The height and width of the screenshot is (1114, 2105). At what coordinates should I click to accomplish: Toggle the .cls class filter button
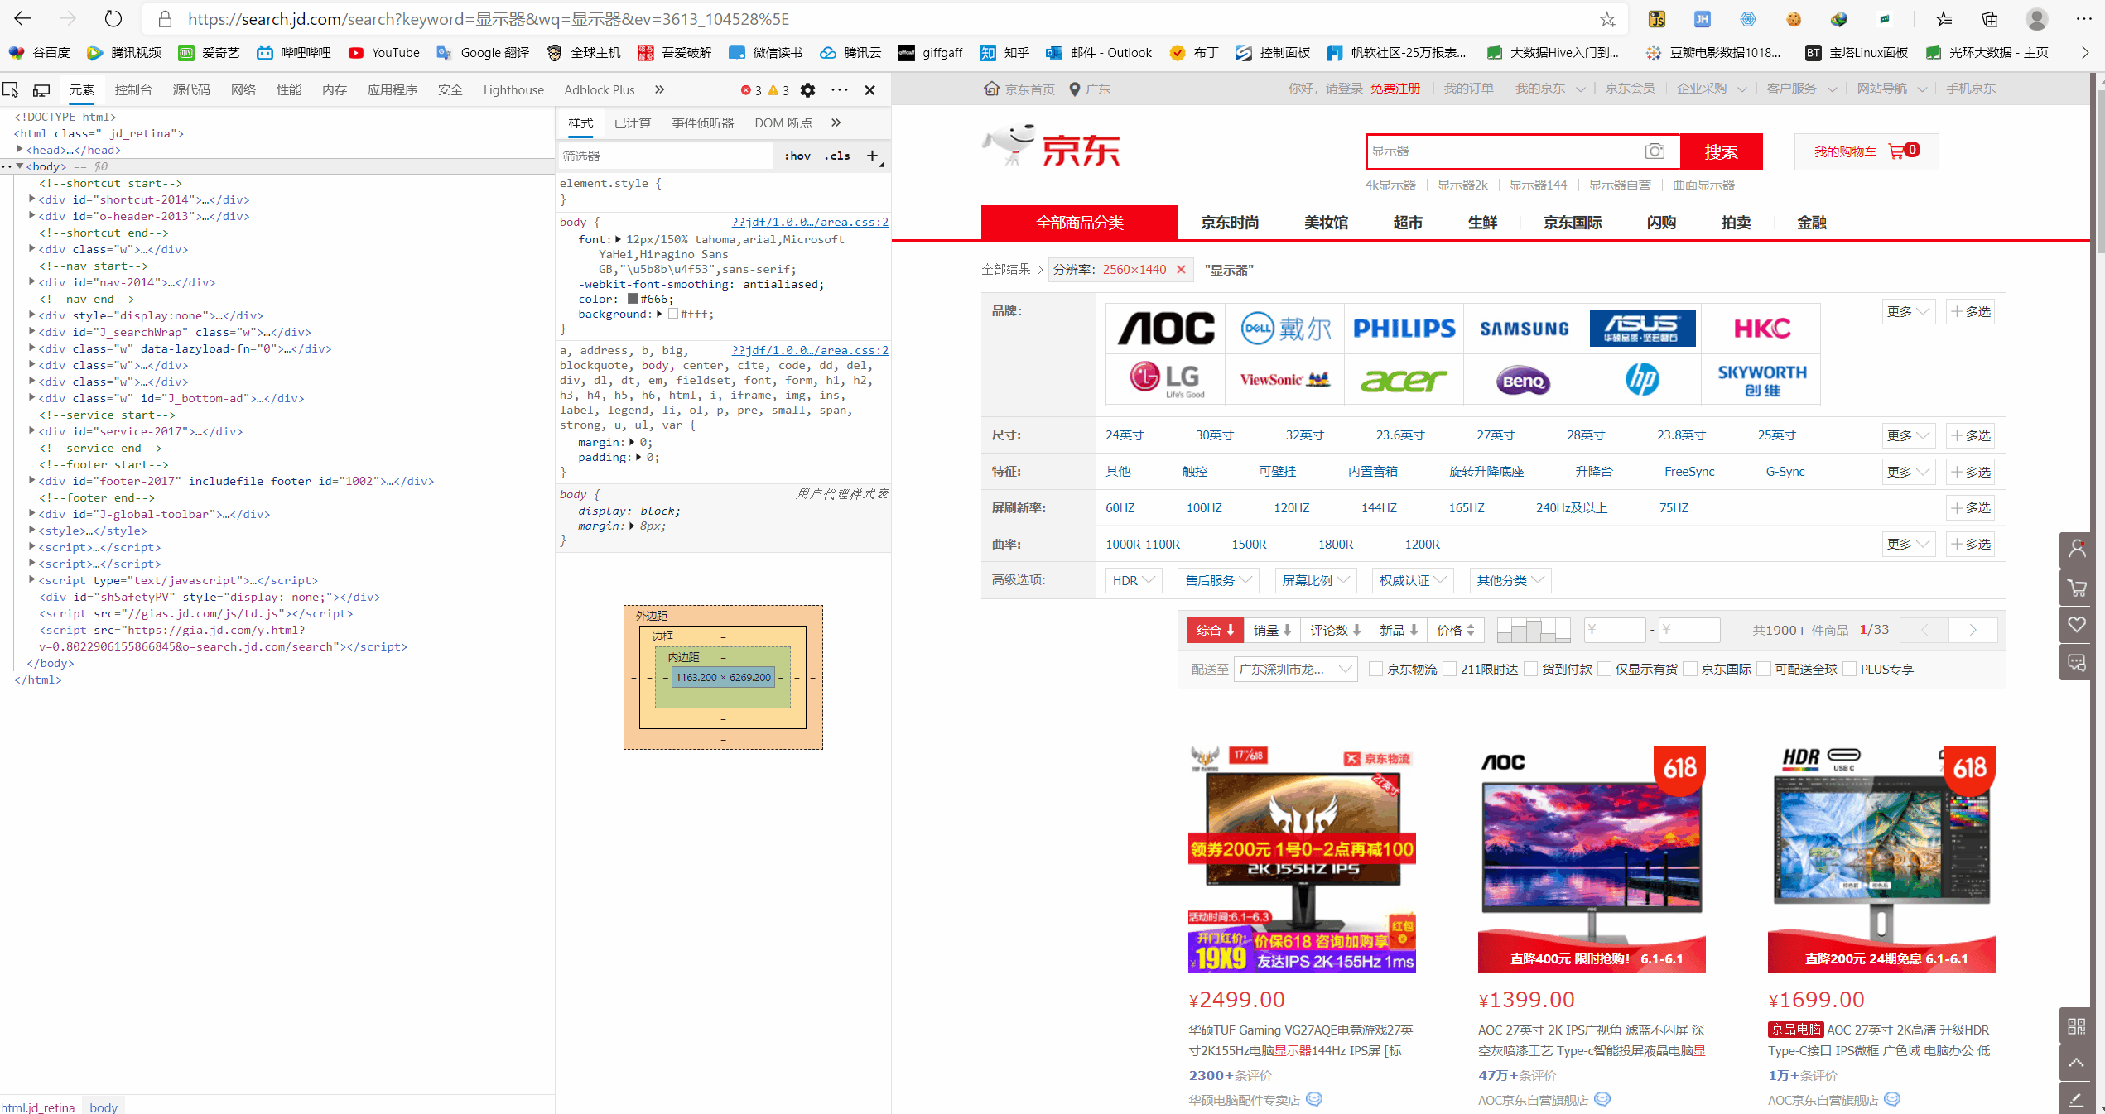[836, 156]
